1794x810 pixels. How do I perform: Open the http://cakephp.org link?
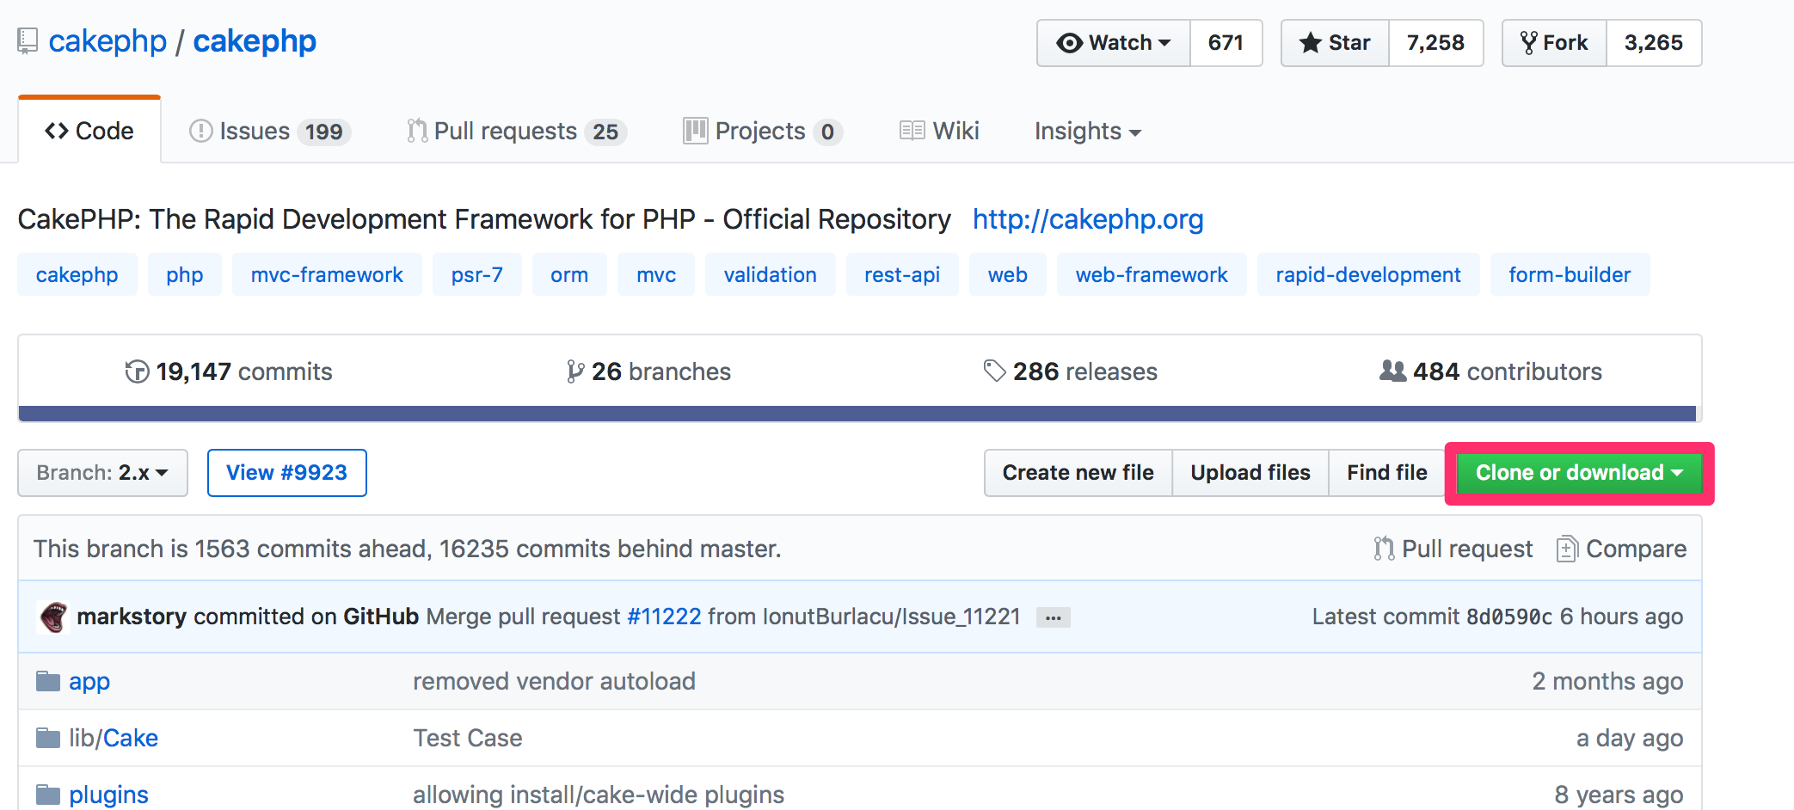tap(1088, 219)
